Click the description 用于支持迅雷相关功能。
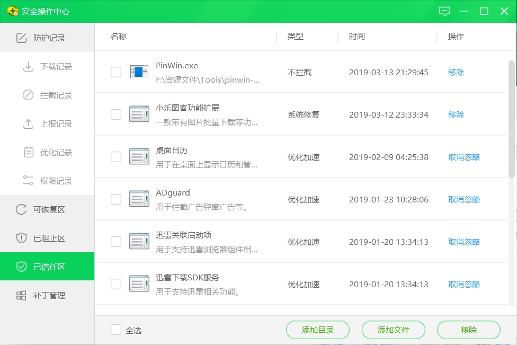The width and height of the screenshot is (517, 345). click(x=197, y=292)
